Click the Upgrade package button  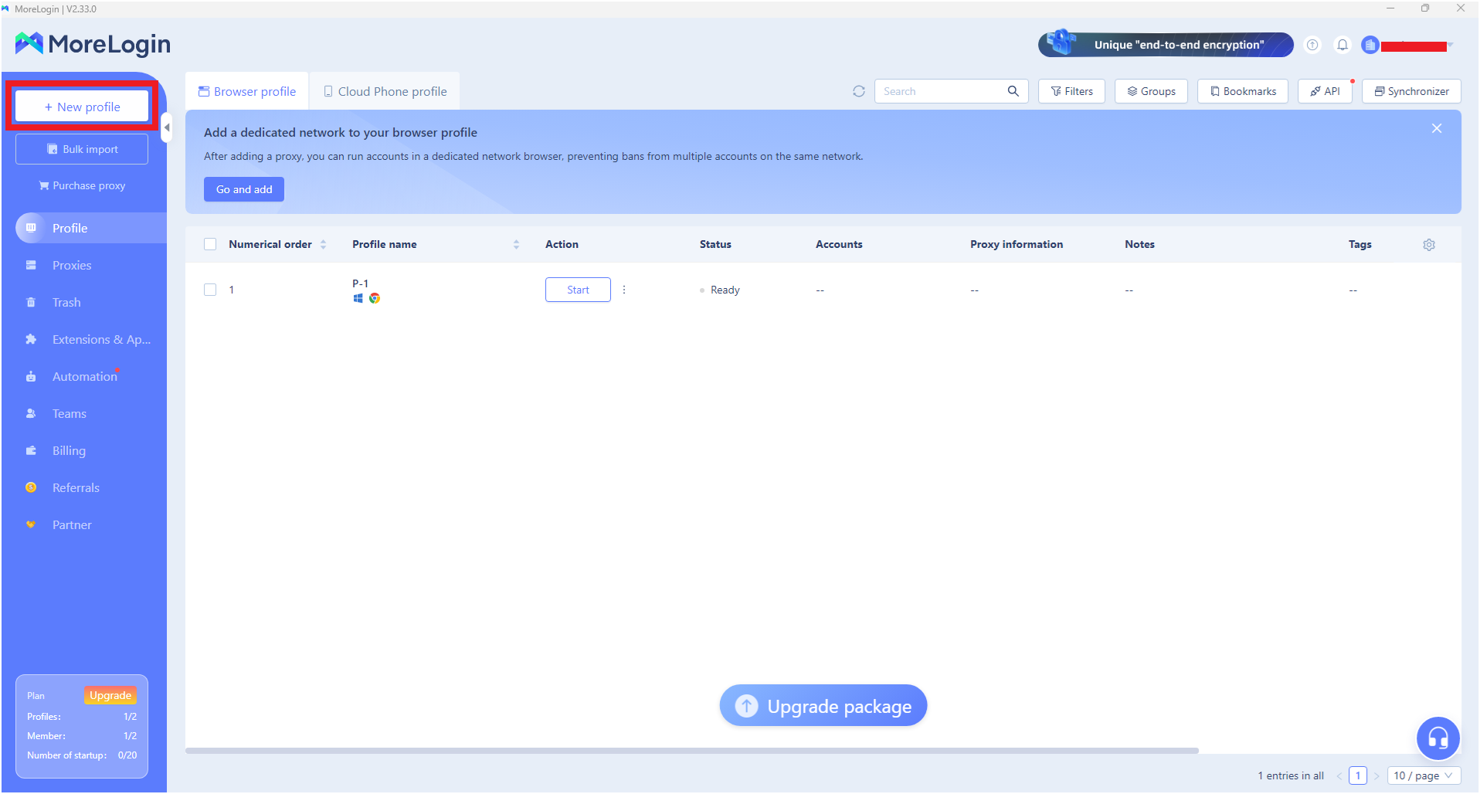click(x=822, y=705)
